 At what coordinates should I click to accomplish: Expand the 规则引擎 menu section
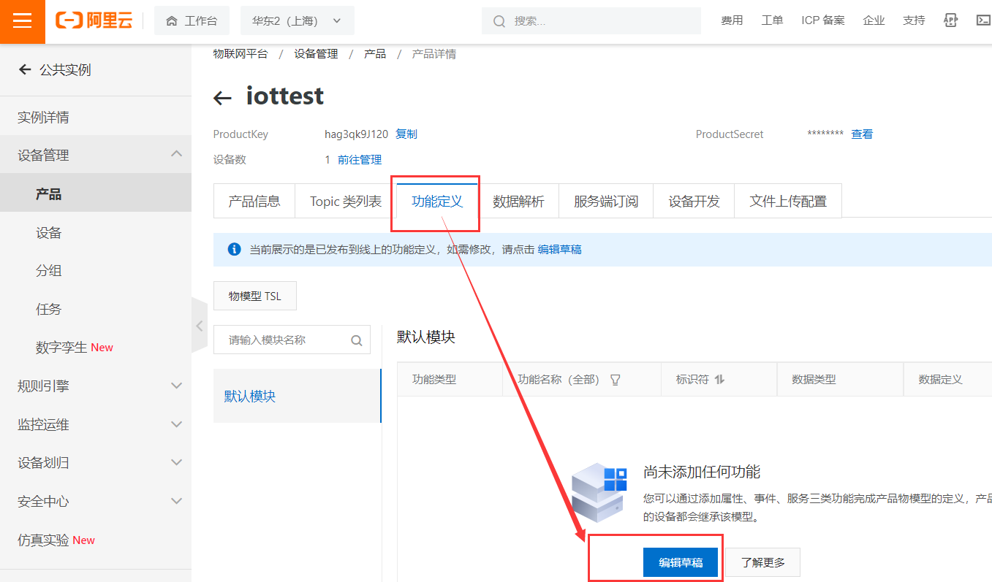(x=176, y=386)
